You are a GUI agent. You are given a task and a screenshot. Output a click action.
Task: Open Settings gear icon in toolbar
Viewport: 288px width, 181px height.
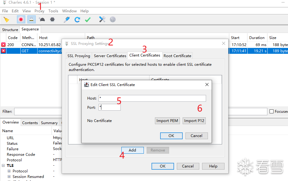coord(113,19)
